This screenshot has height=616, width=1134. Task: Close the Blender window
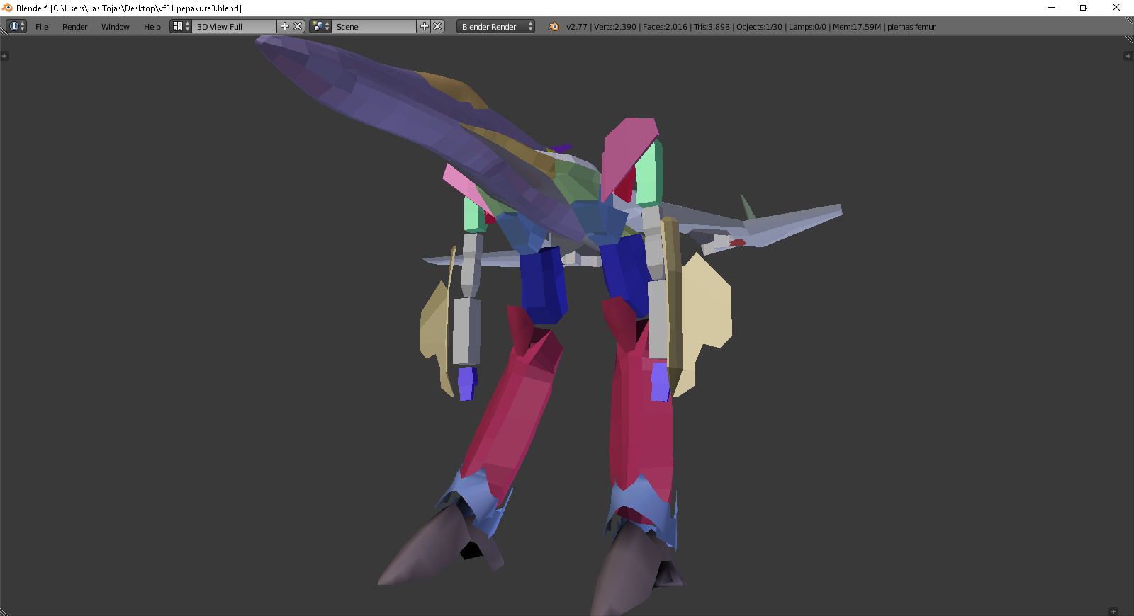pyautogui.click(x=1116, y=7)
